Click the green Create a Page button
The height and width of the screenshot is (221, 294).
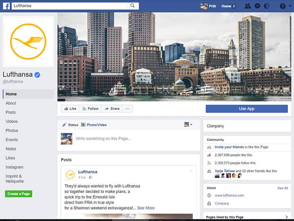pos(18,194)
